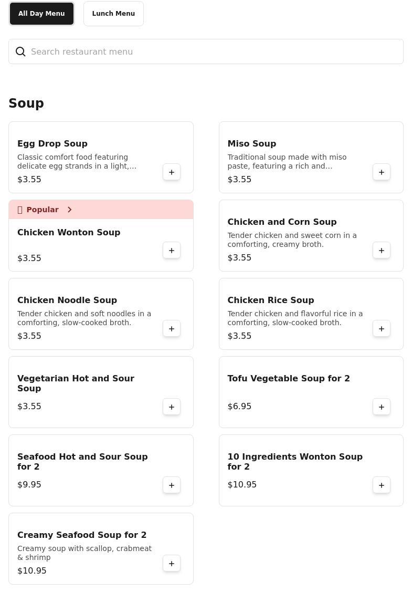This screenshot has height=592, width=412.
Task: Add Chicken Noodle Soup to cart
Action: coord(172,329)
